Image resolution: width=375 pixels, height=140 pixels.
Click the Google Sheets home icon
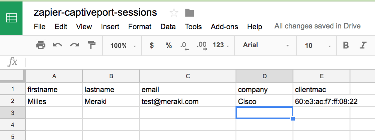[11, 18]
